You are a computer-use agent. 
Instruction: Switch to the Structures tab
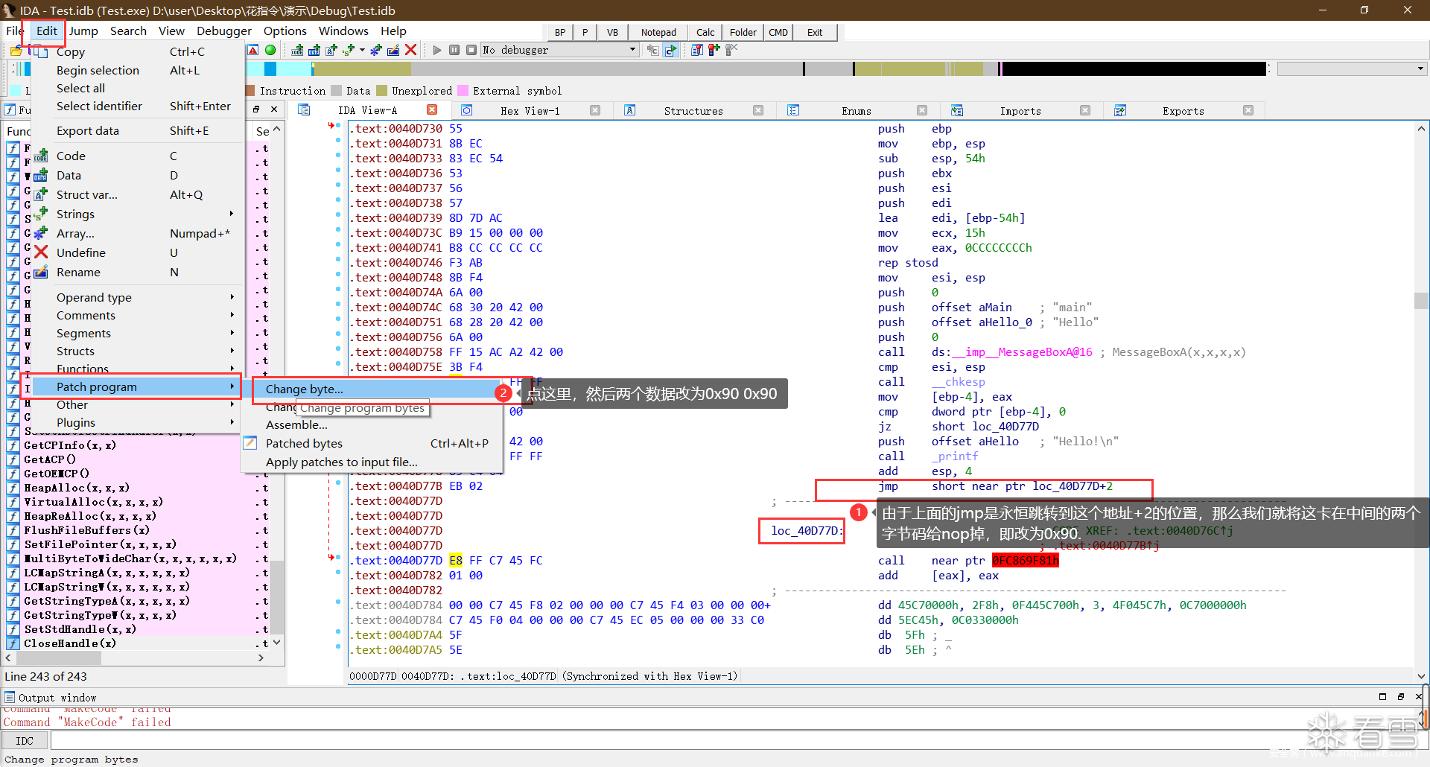[x=693, y=111]
